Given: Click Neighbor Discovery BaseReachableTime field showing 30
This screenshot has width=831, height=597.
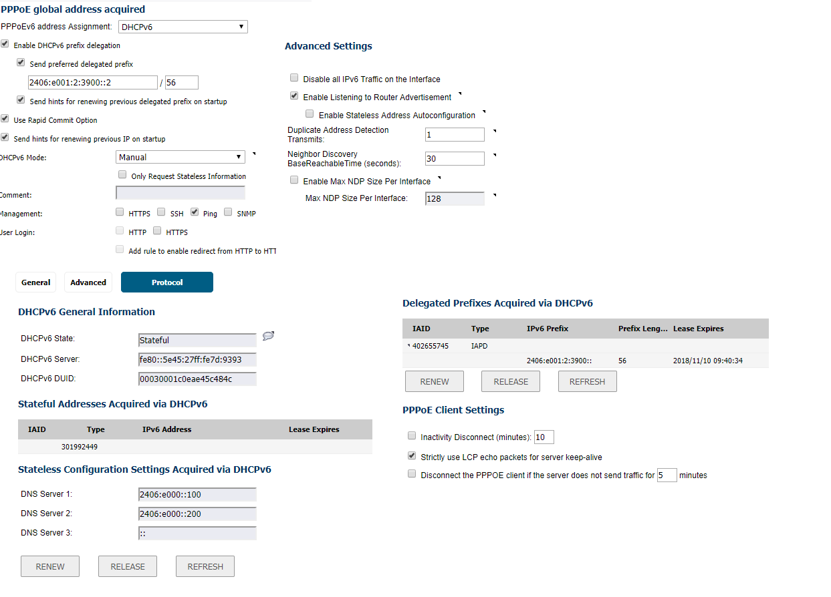Looking at the screenshot, I should 455,159.
